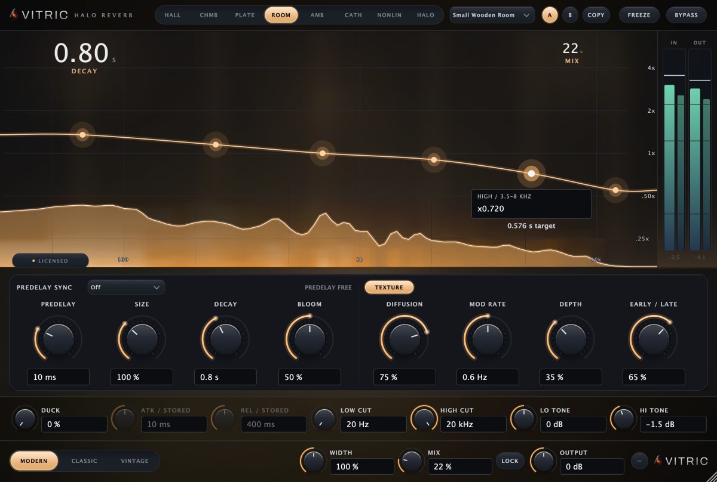The width and height of the screenshot is (717, 482).
Task: Select the CHMB algorithm tab
Action: click(209, 15)
